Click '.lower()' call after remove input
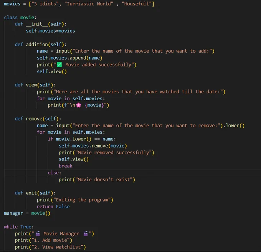 234,126
